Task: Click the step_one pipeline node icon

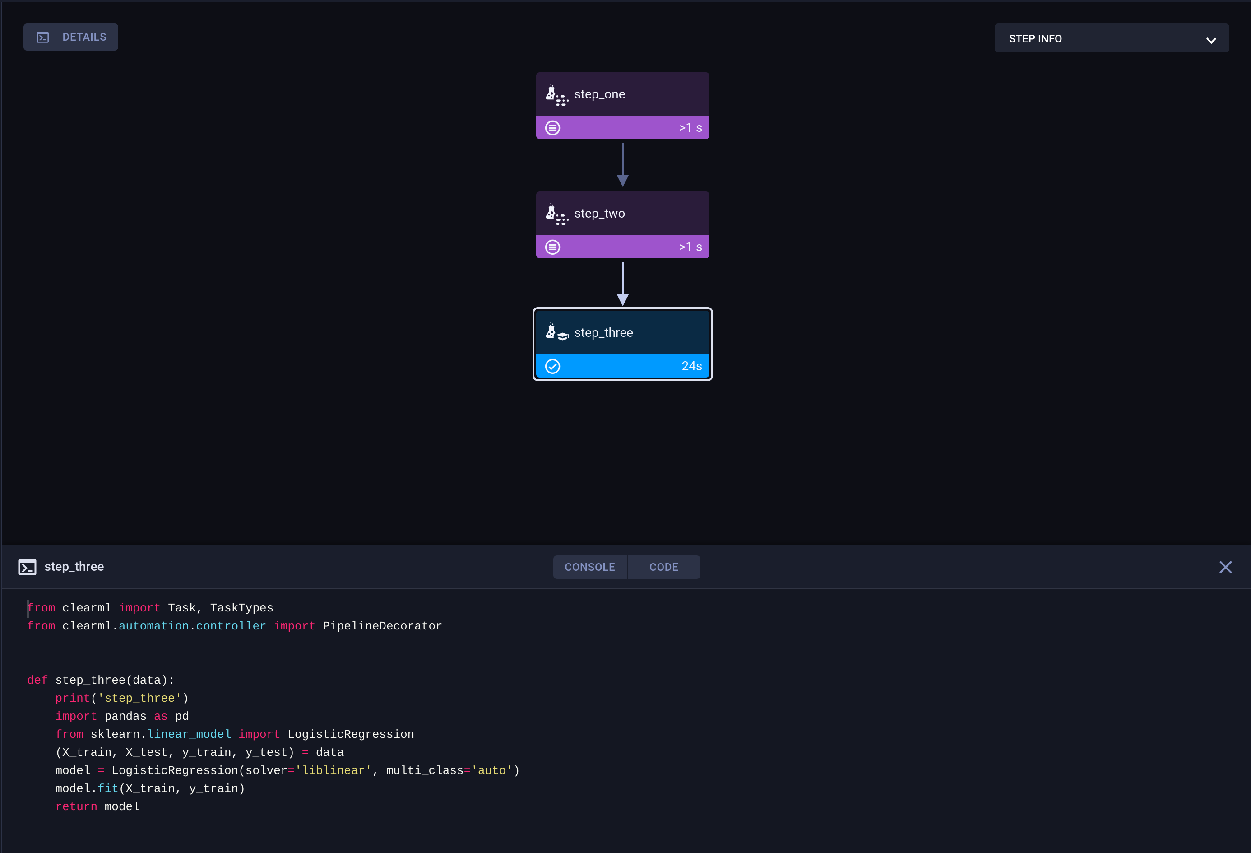Action: tap(555, 94)
